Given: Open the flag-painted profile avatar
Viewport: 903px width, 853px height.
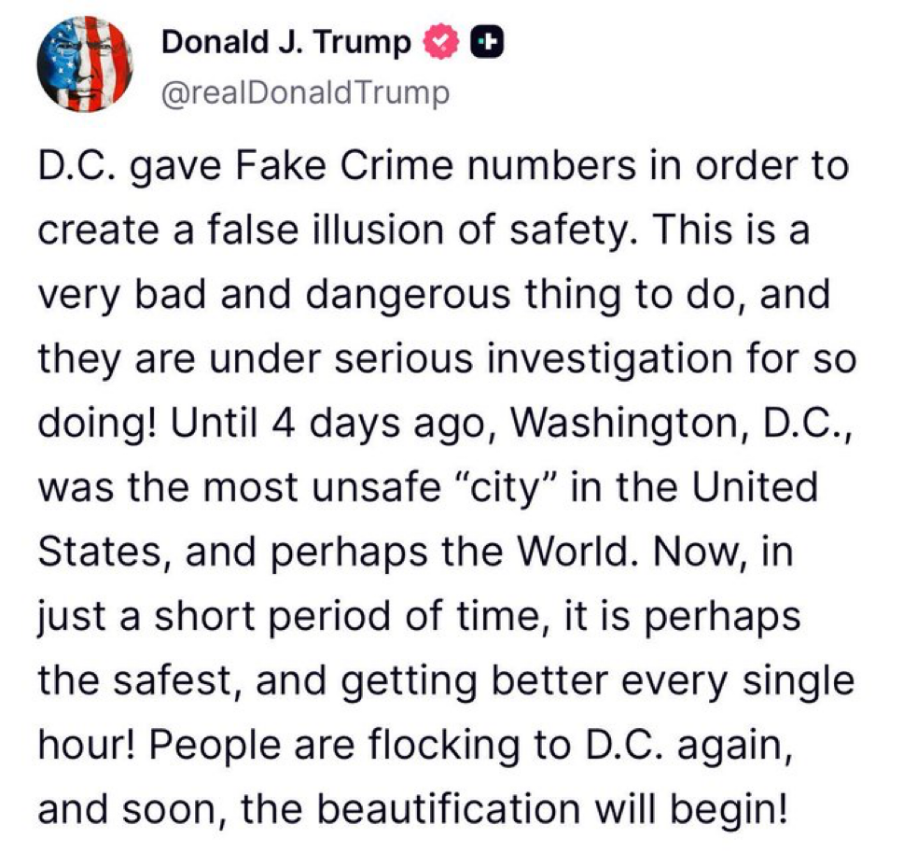Looking at the screenshot, I should 85,64.
